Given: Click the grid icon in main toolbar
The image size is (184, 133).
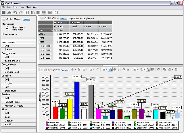Looking at the screenshot, I should tap(4, 12).
